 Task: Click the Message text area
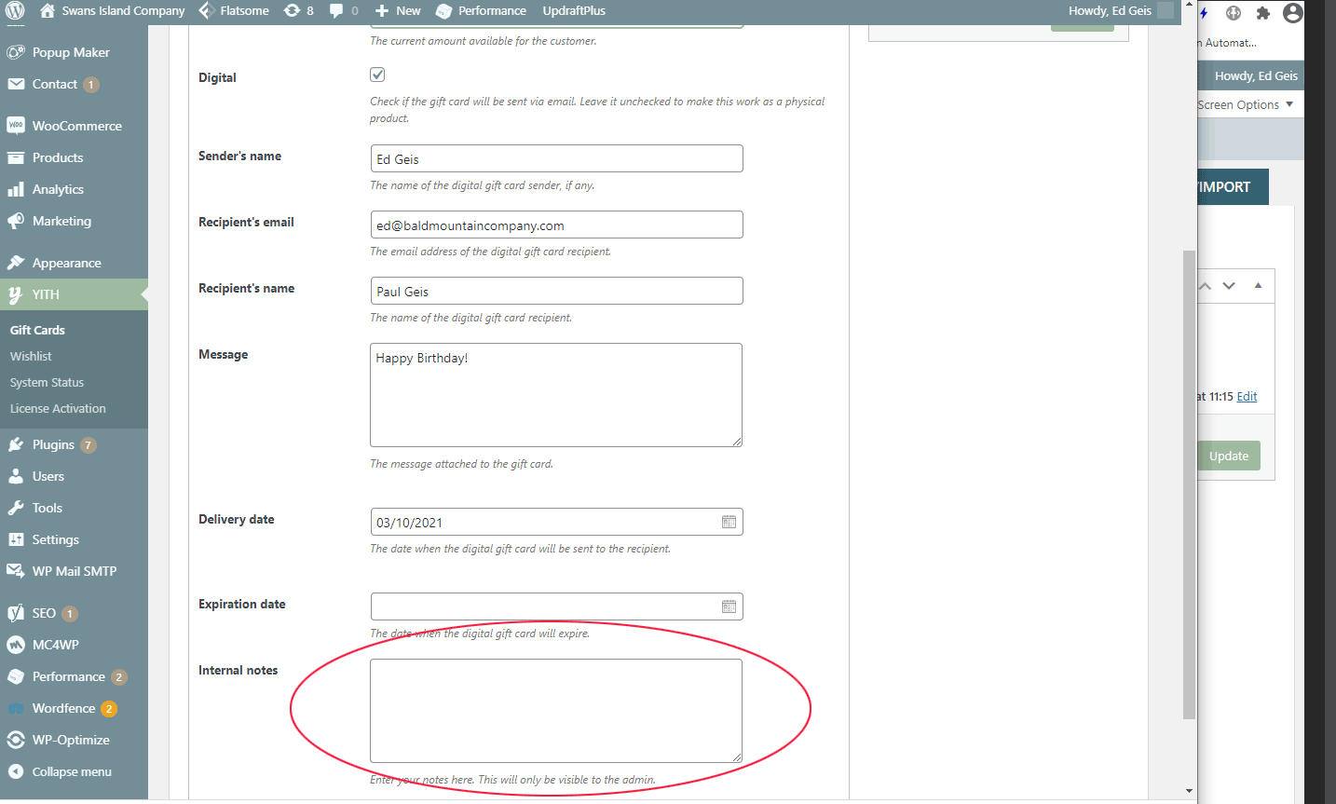[x=556, y=395]
